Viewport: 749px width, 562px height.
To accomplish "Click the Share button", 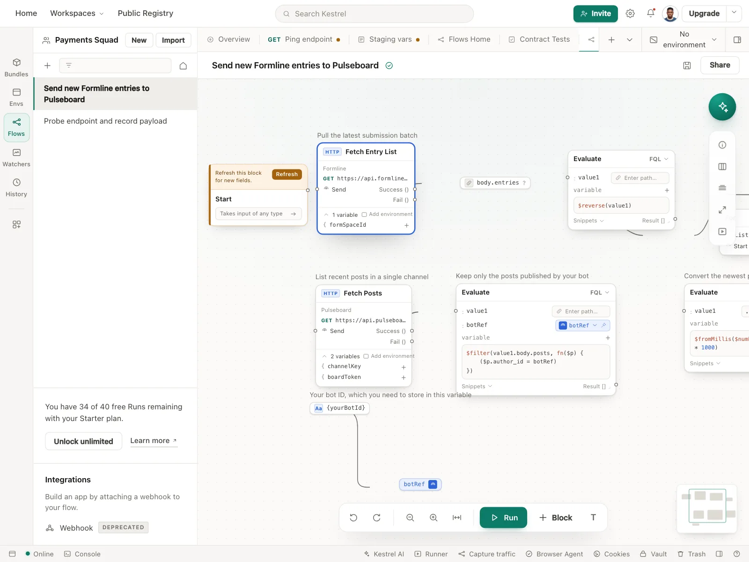I will [x=720, y=65].
